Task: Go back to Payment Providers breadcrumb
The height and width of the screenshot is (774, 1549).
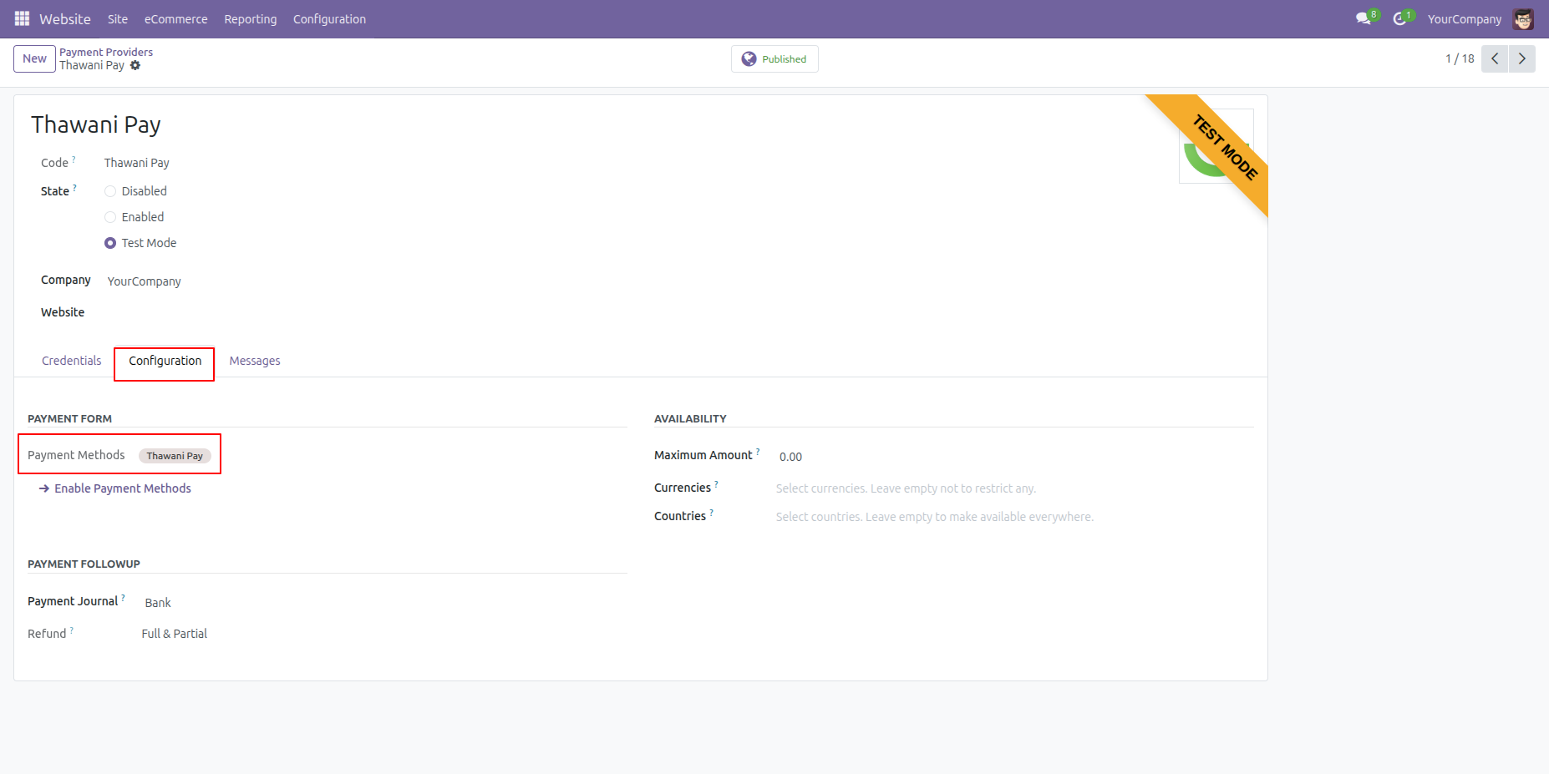Action: (x=106, y=52)
